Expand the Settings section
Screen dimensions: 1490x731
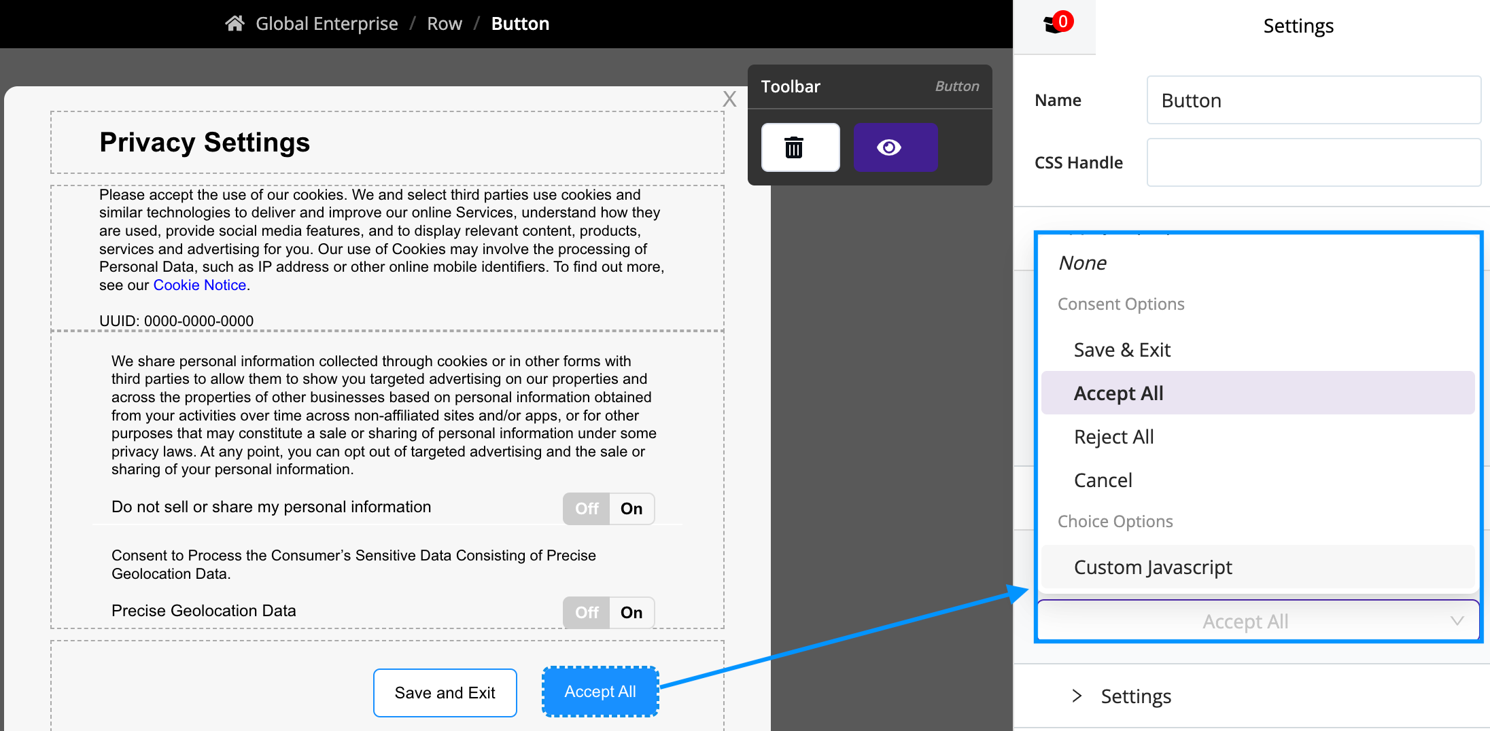[x=1135, y=696]
